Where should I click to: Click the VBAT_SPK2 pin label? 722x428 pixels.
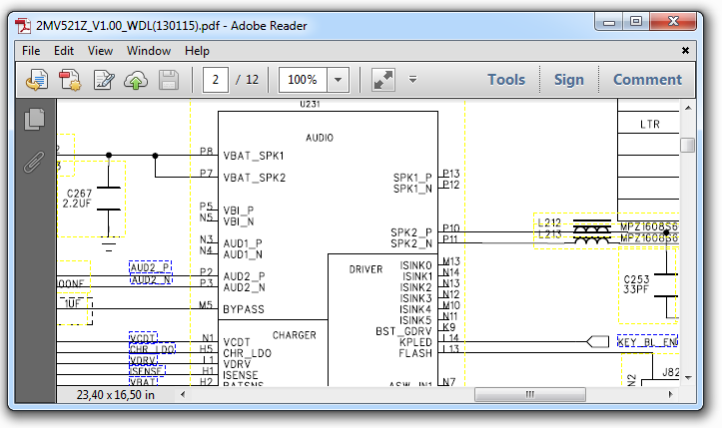click(x=255, y=178)
